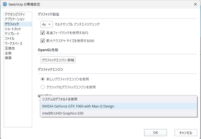Choose NVIDIA GeForce GTX 1060 option

tap(118, 106)
